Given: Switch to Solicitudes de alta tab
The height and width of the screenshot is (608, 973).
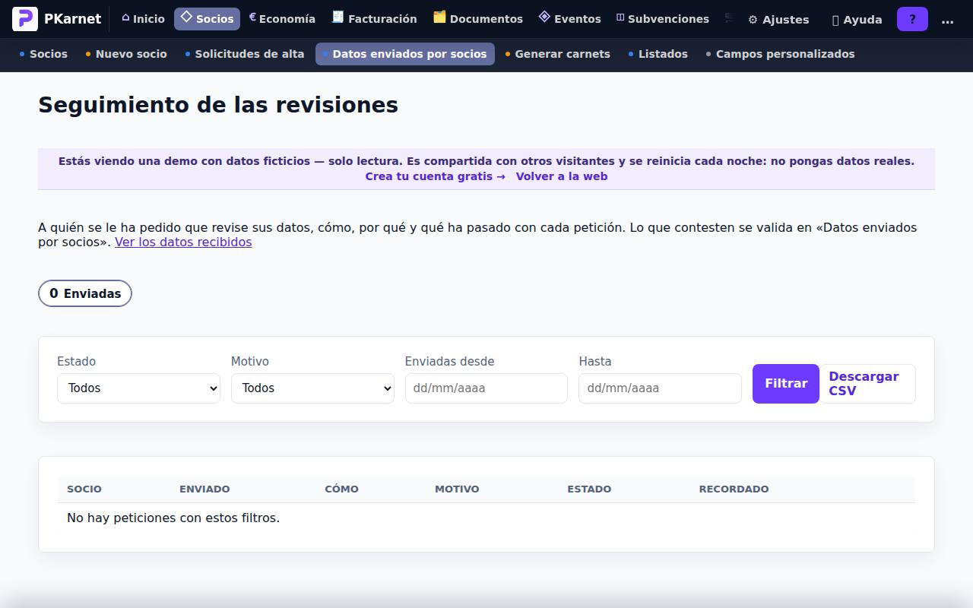Looking at the screenshot, I should pos(245,54).
